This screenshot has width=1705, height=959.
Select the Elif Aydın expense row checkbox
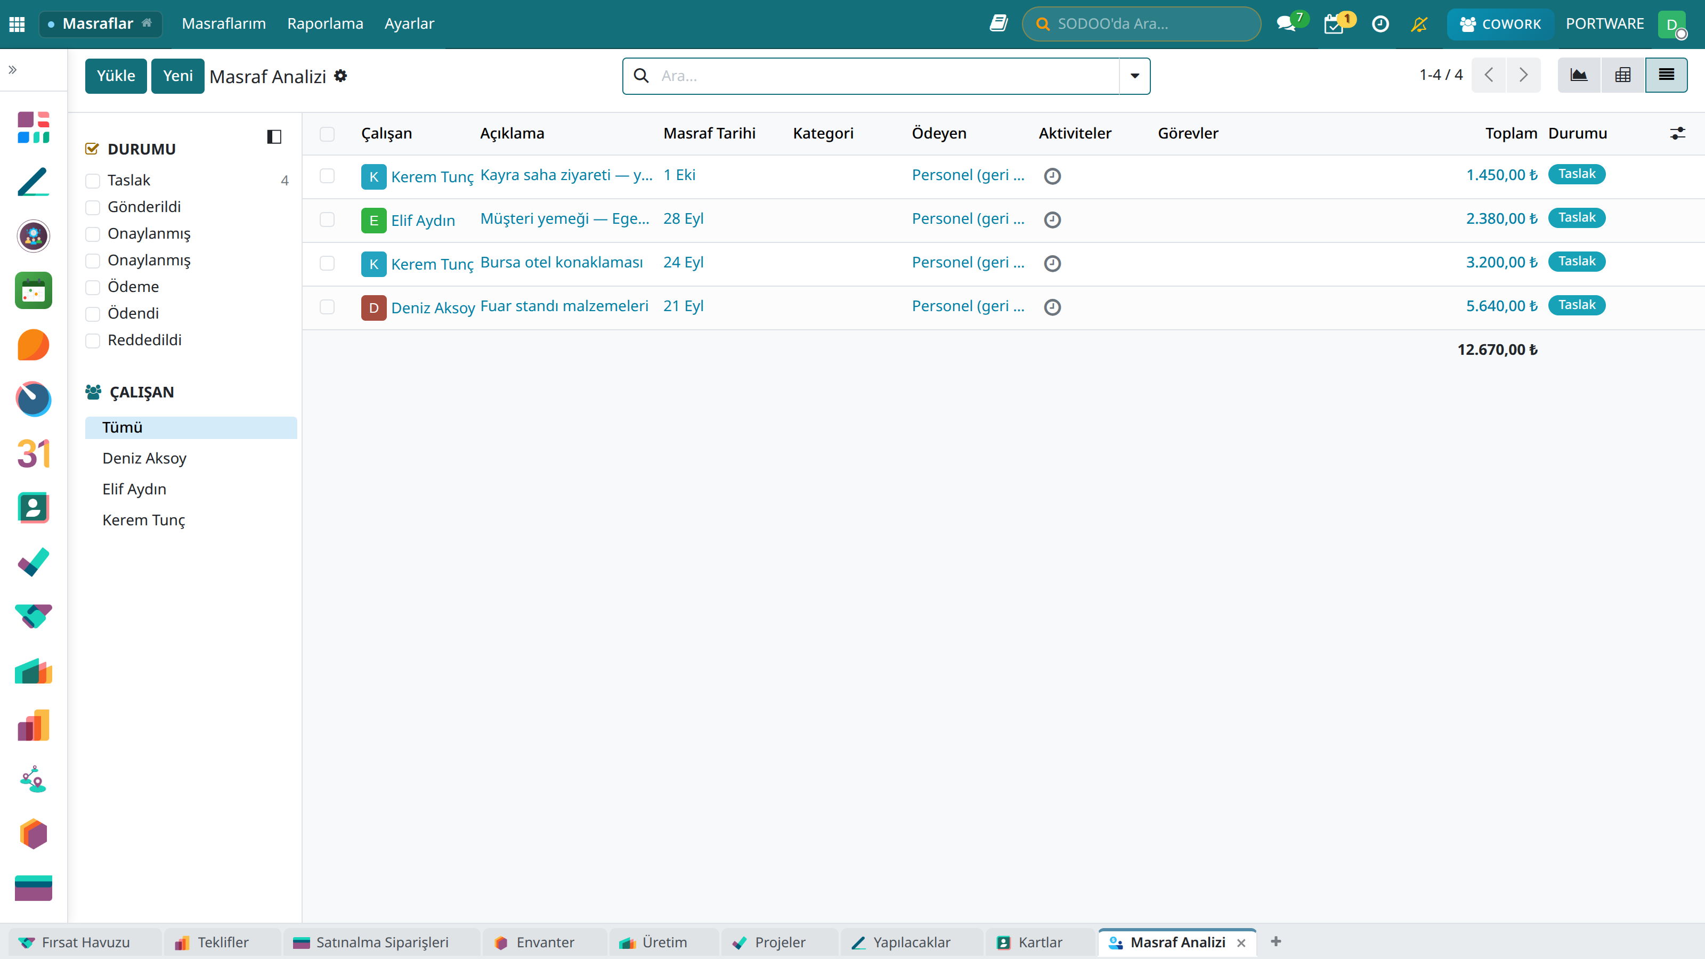(x=327, y=219)
